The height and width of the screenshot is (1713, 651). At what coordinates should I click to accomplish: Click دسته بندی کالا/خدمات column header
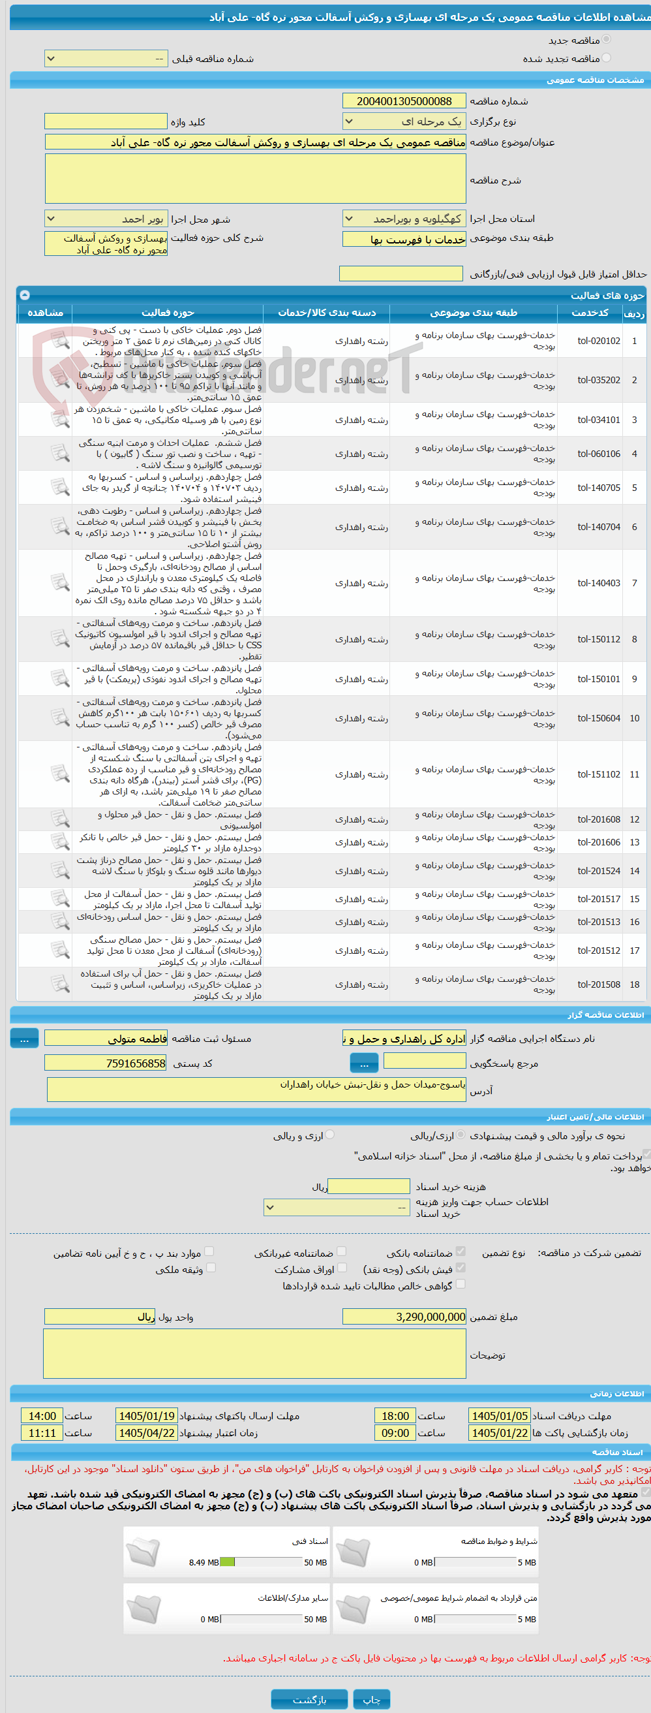(x=326, y=313)
